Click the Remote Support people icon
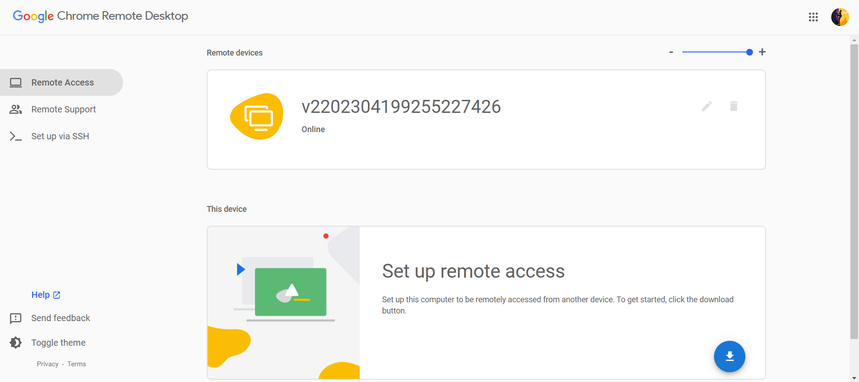 (x=16, y=109)
